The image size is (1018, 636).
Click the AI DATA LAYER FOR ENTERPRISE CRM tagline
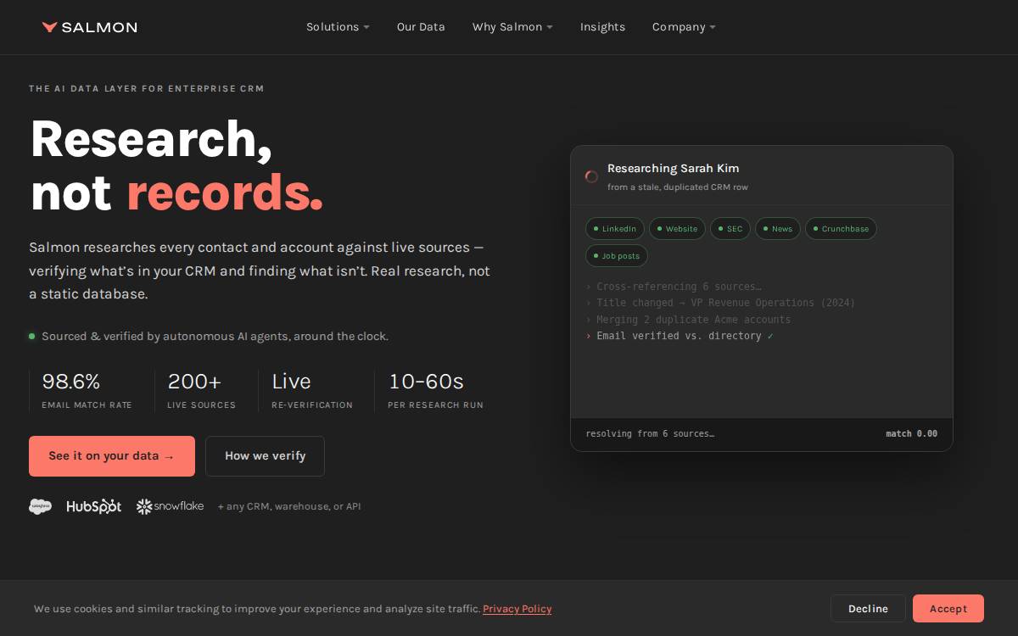[147, 88]
